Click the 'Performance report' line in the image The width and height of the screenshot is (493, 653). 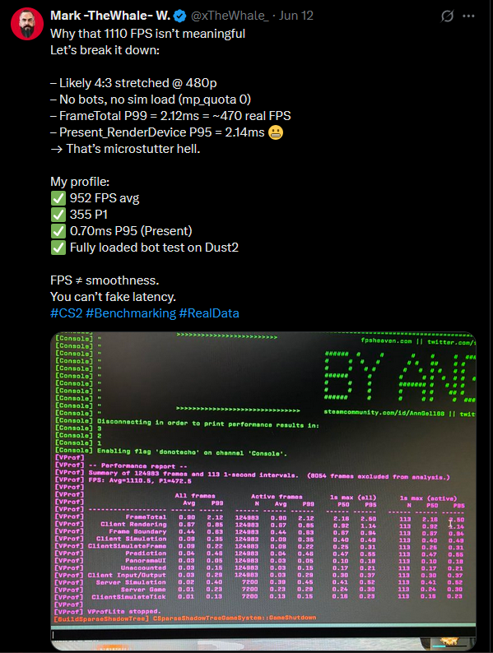pyautogui.click(x=138, y=465)
